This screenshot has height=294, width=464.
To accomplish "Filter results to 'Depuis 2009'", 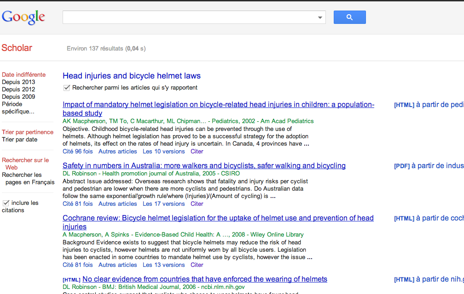I will tap(18, 97).
